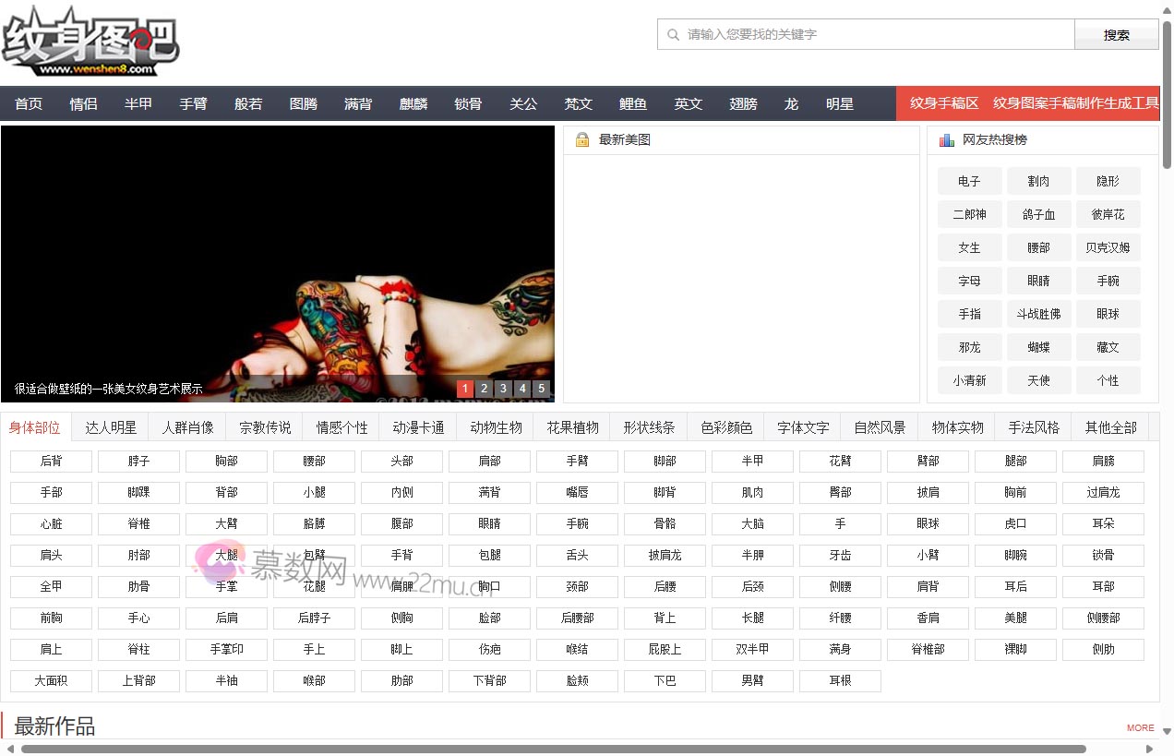The image size is (1174, 756).
Task: Open the 麒麟 navigation menu item
Action: [x=413, y=104]
